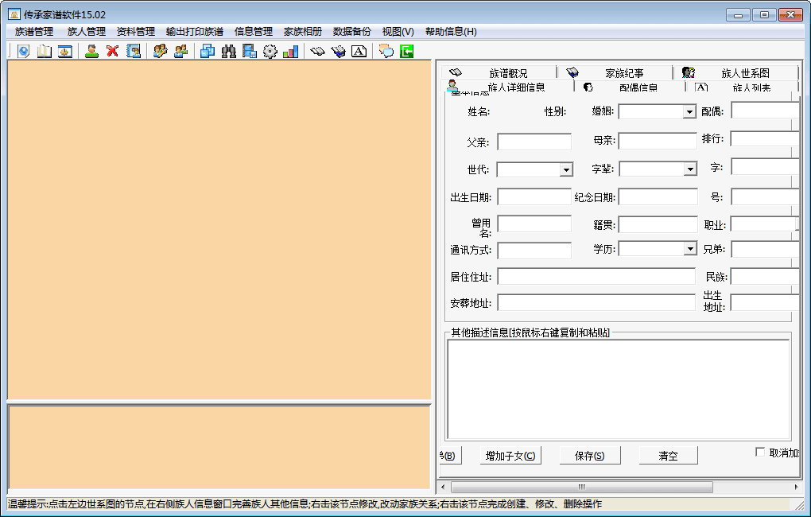Click the open book toolbar icon
811x517 pixels.
tap(45, 51)
